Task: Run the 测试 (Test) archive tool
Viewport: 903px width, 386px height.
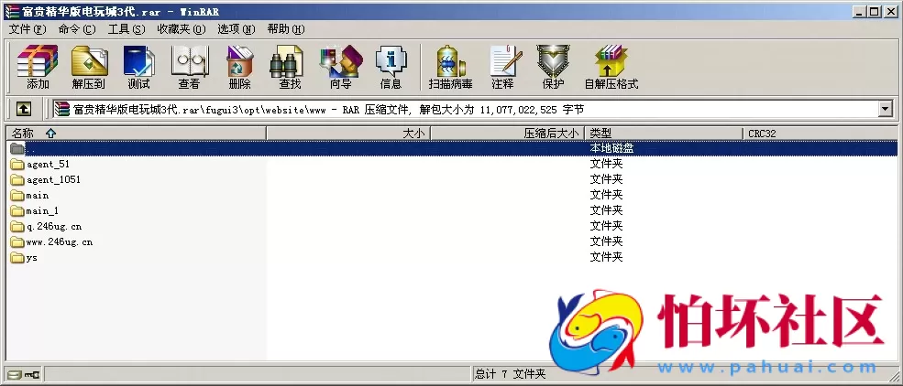Action: tap(138, 67)
